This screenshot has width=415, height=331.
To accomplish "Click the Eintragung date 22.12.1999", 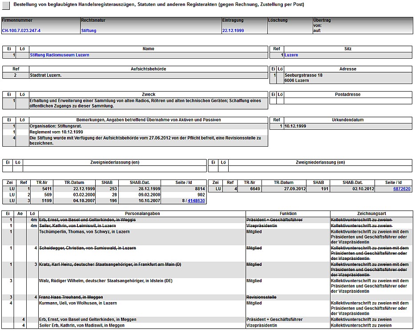I will pyautogui.click(x=233, y=31).
